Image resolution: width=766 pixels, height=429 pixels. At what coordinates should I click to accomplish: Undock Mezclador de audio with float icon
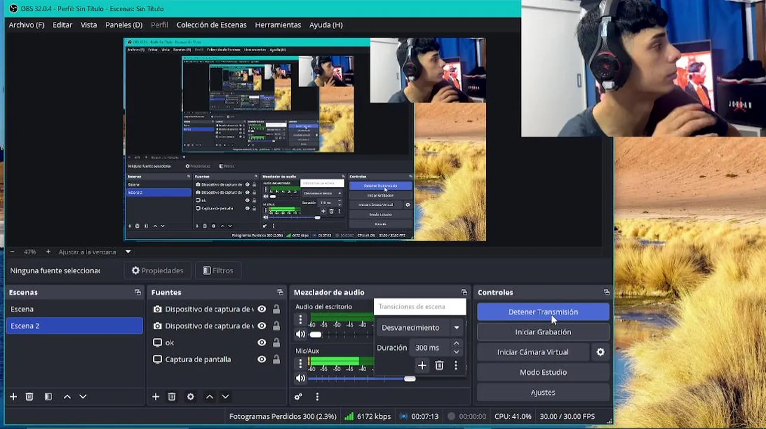tap(464, 293)
